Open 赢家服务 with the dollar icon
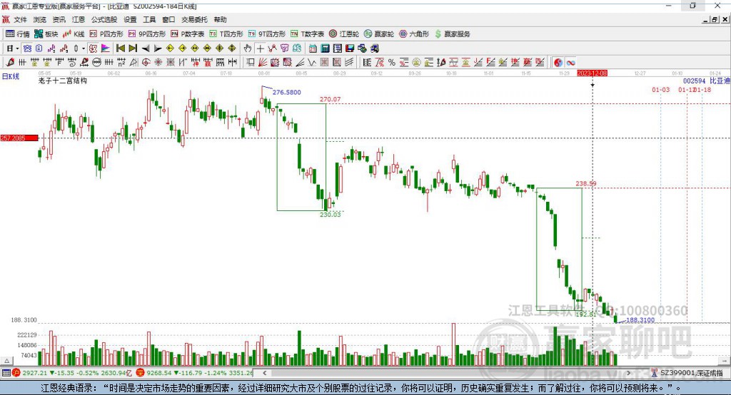The height and width of the screenshot is (395, 731). tap(452, 34)
